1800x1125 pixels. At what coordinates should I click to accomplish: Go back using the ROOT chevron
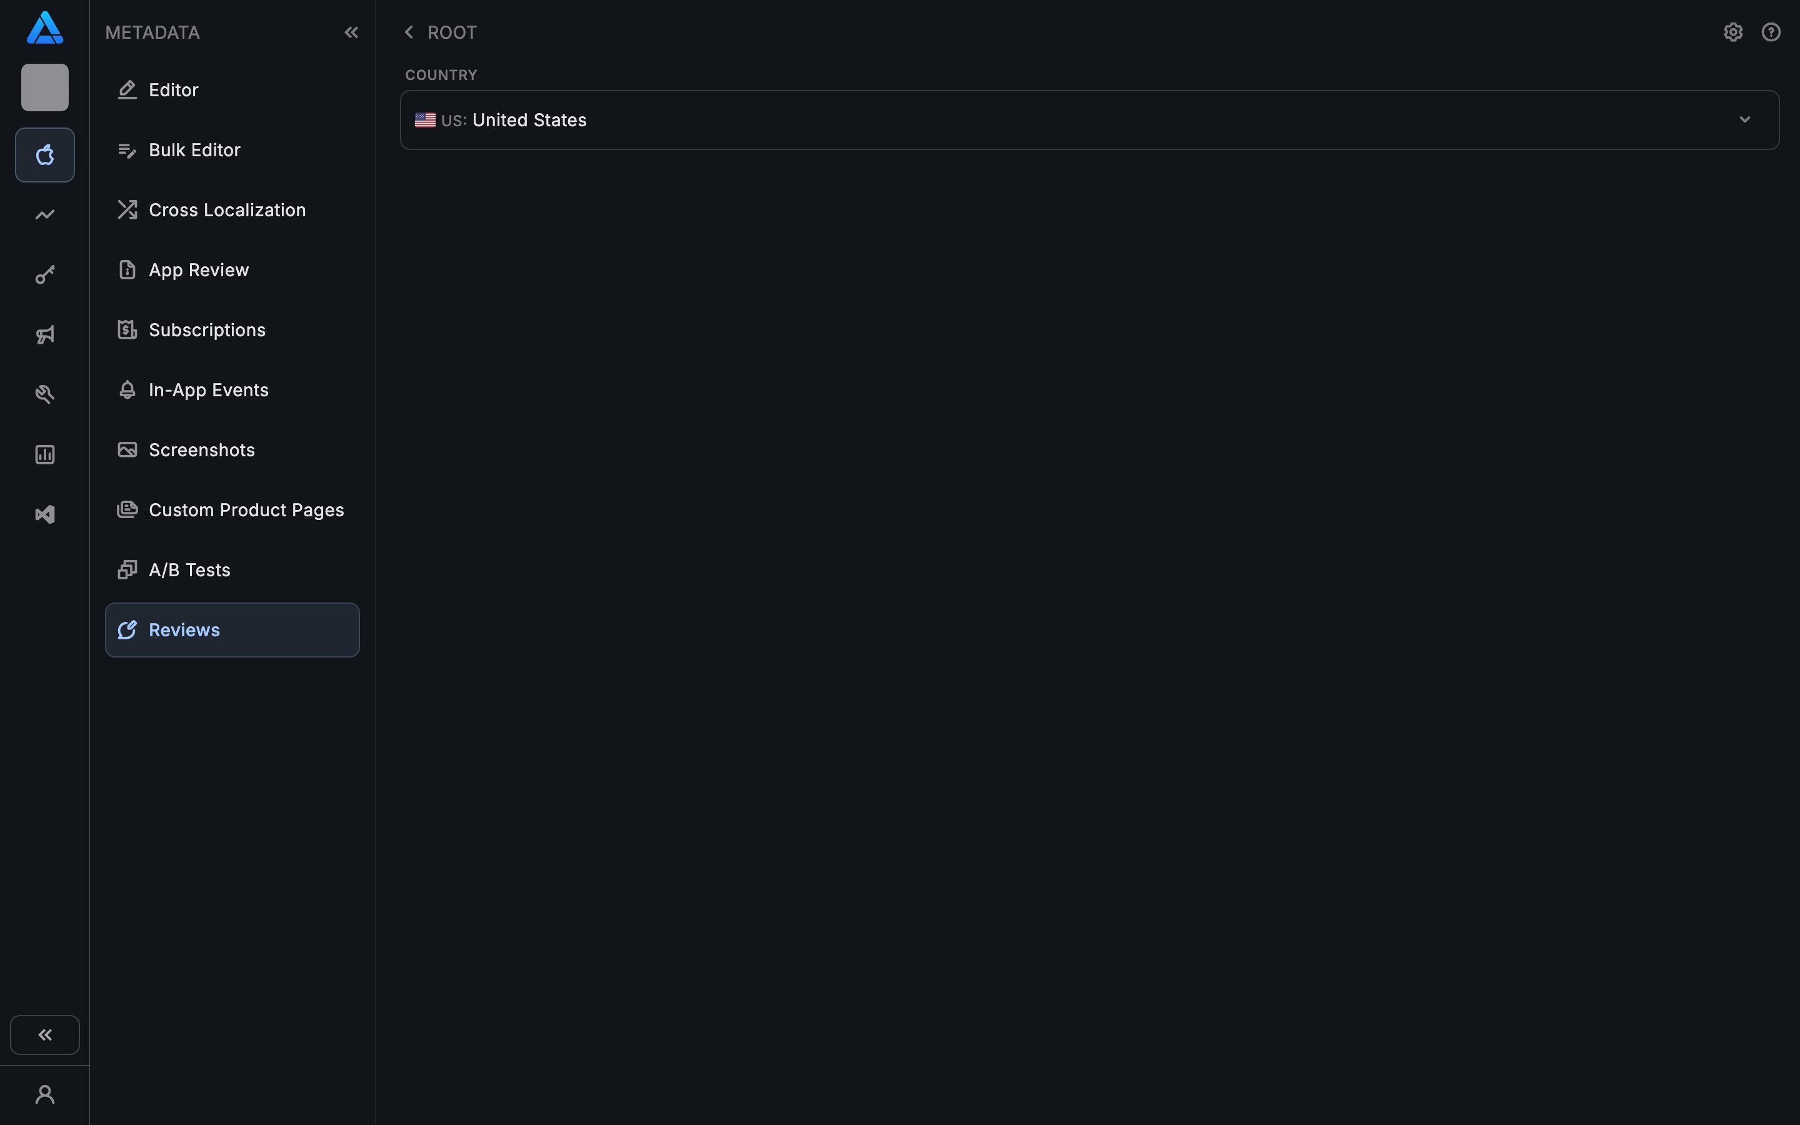click(409, 32)
